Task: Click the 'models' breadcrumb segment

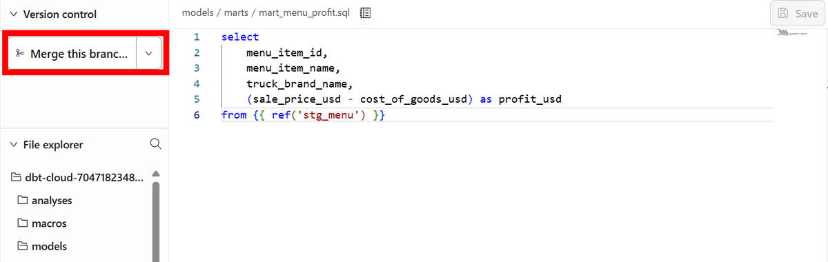Action: (x=198, y=13)
